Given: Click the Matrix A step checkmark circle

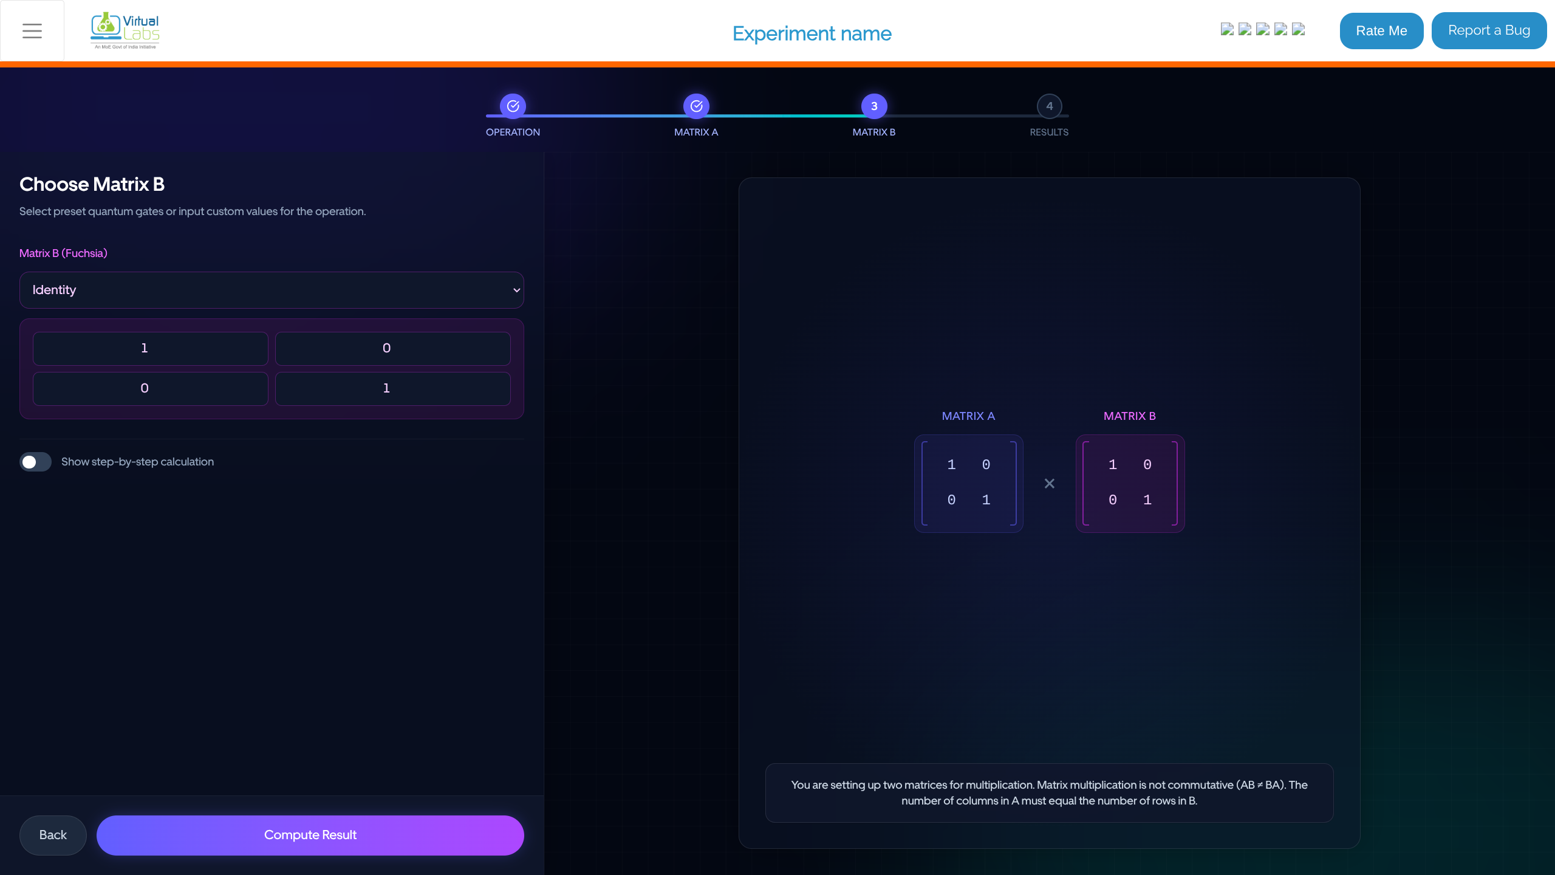Looking at the screenshot, I should (x=696, y=106).
